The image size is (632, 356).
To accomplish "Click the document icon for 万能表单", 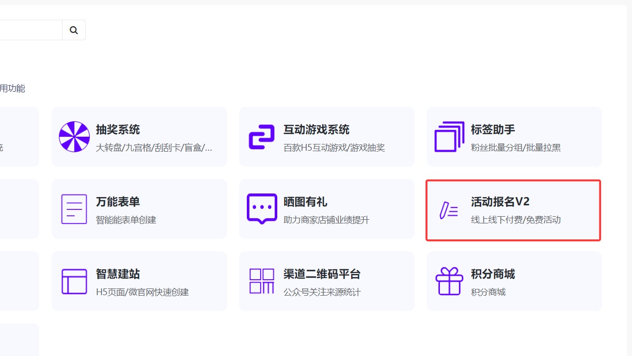I will (x=74, y=209).
